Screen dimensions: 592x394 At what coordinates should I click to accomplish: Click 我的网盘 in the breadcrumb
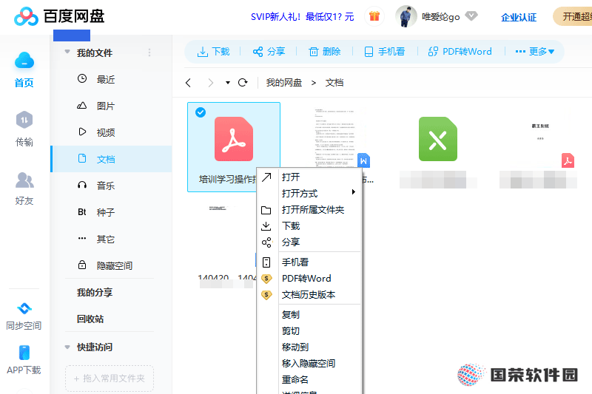(284, 83)
